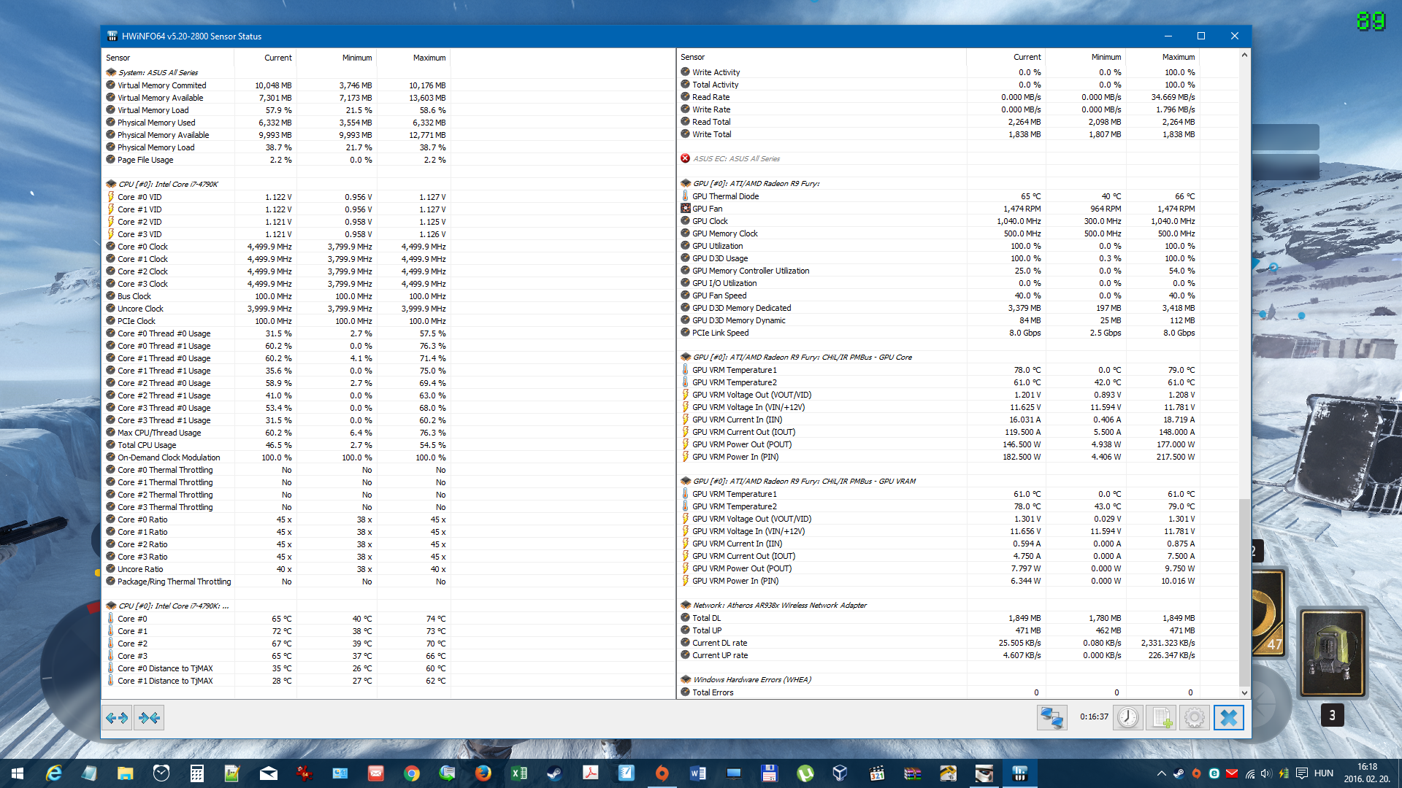Select the disabled ASUS EC sensor red icon
Viewport: 1402px width, 788px height.
pyautogui.click(x=685, y=158)
